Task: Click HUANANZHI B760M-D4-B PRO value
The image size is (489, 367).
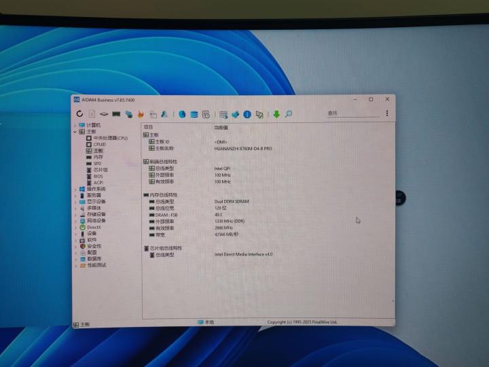Action: pos(243,149)
